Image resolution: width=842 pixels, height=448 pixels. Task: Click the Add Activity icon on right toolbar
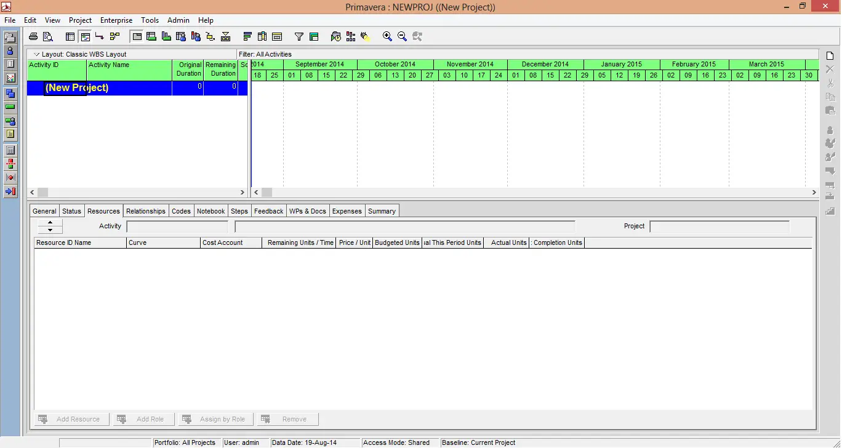[830, 55]
